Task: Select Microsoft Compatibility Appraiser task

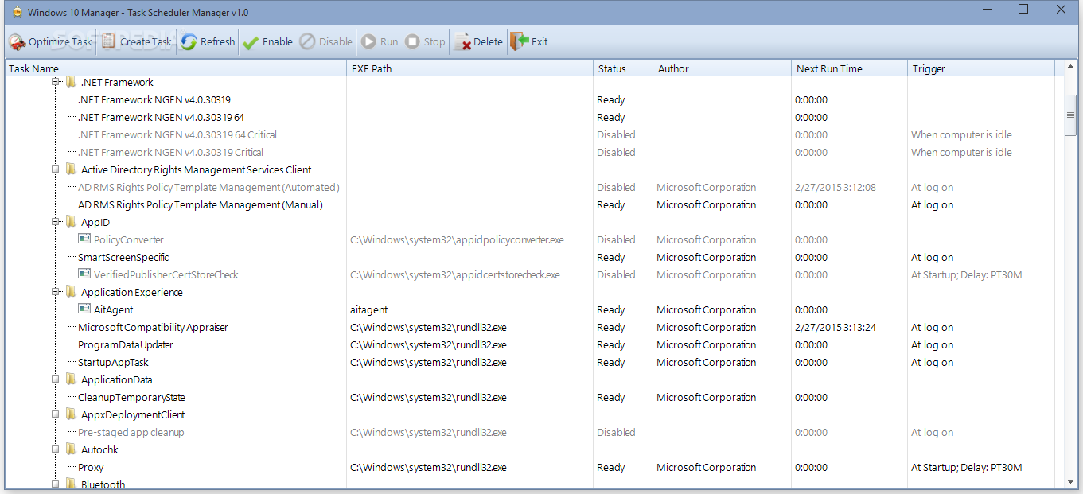Action: 153,327
